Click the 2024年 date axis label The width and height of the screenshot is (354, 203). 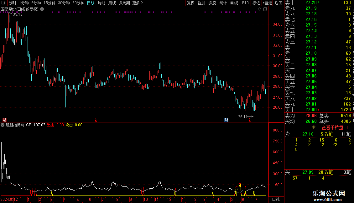click(7, 199)
